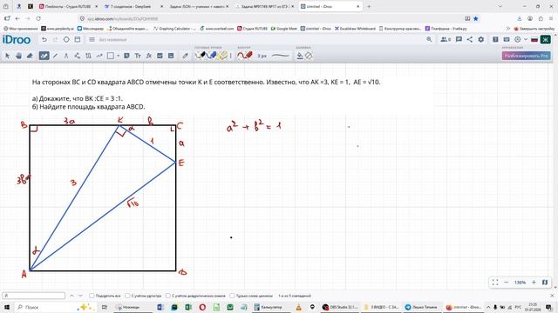Zoom in with the plus button
The width and height of the screenshot is (558, 313).
[534, 283]
